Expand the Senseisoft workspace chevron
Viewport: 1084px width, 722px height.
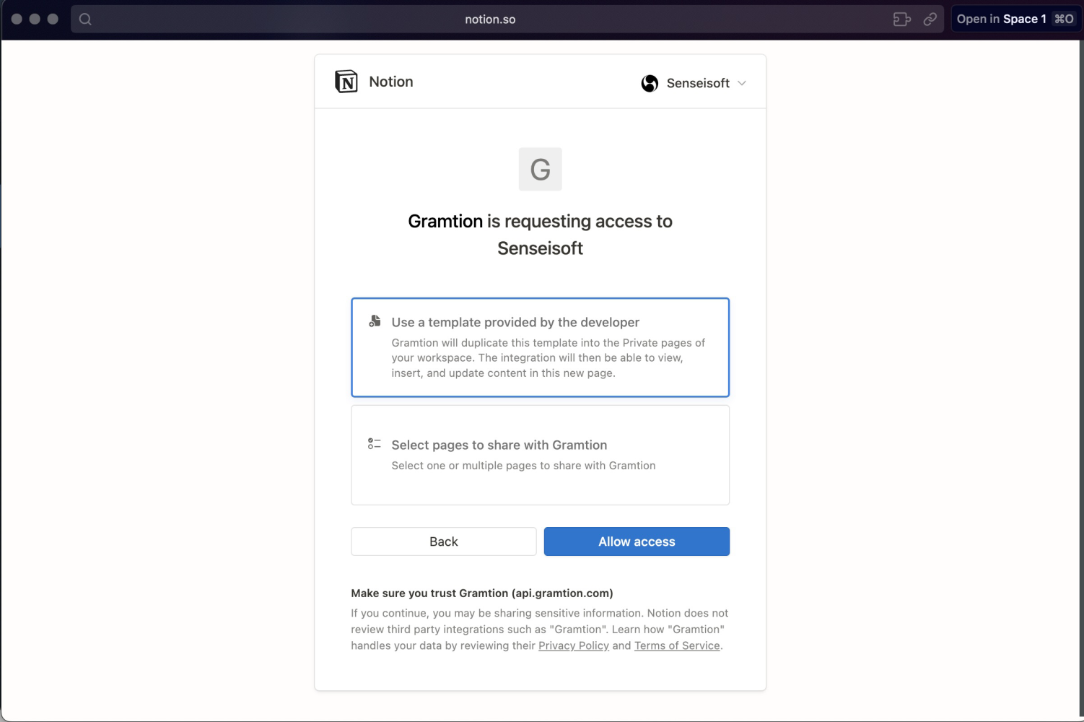[x=742, y=83]
